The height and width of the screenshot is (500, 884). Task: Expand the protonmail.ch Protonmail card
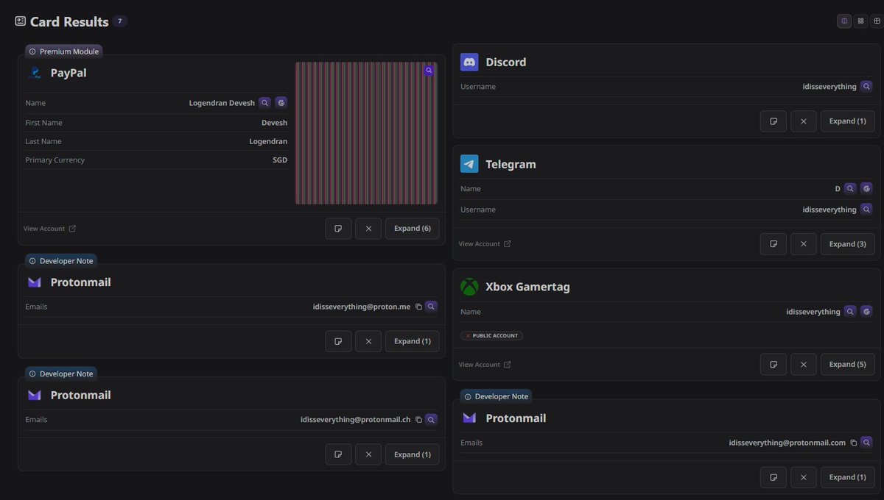tap(413, 454)
